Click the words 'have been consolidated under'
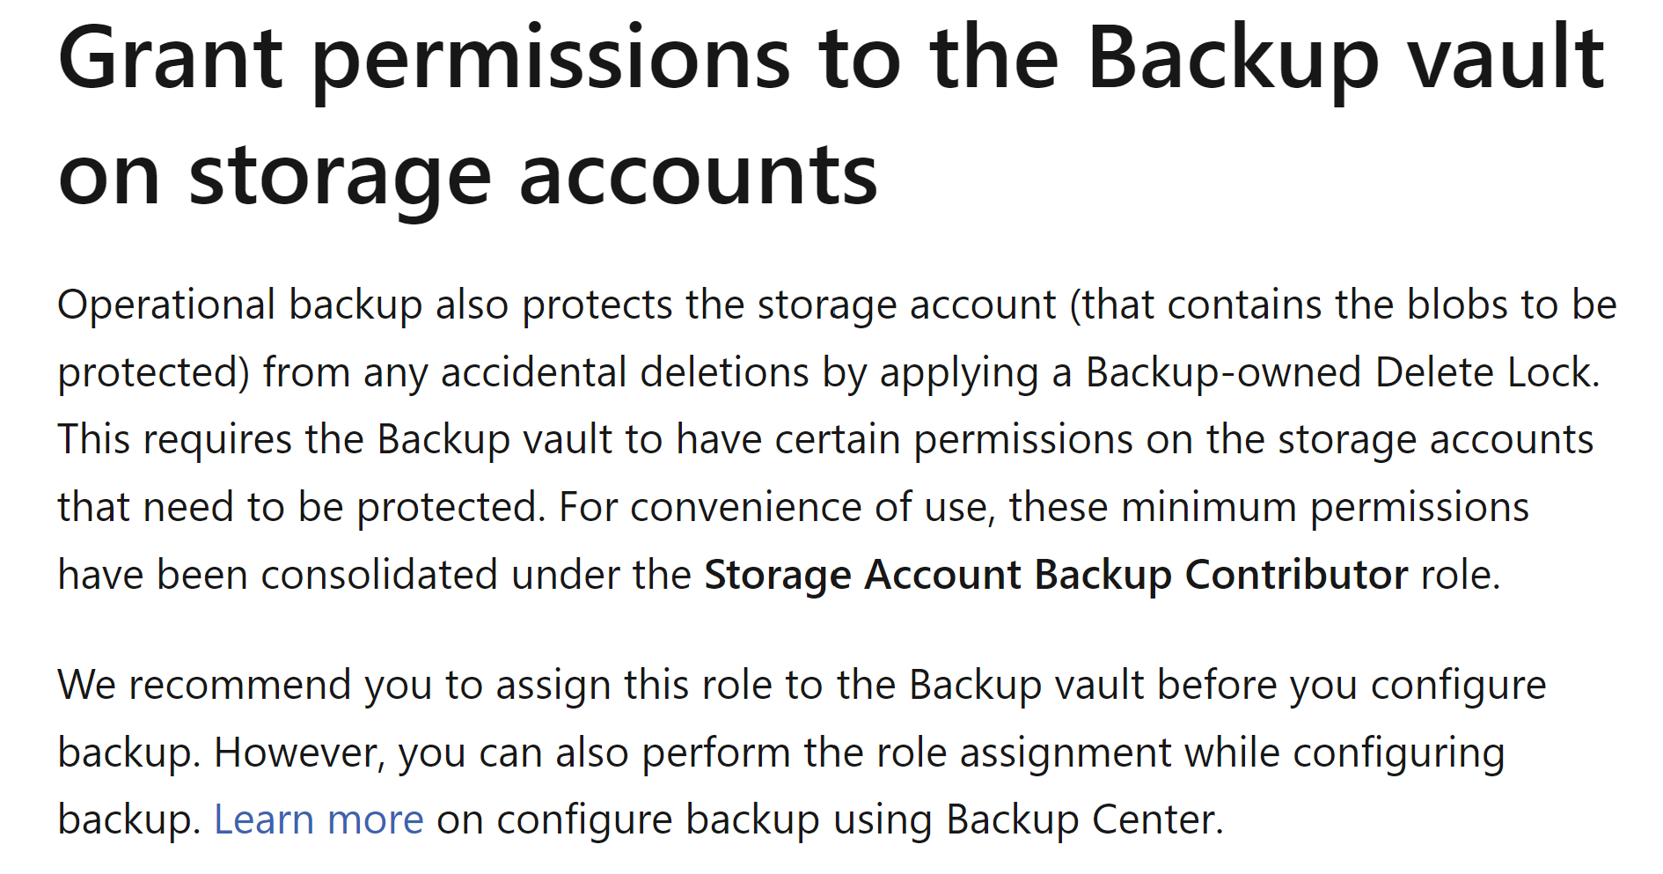The image size is (1663, 874). coord(374,576)
